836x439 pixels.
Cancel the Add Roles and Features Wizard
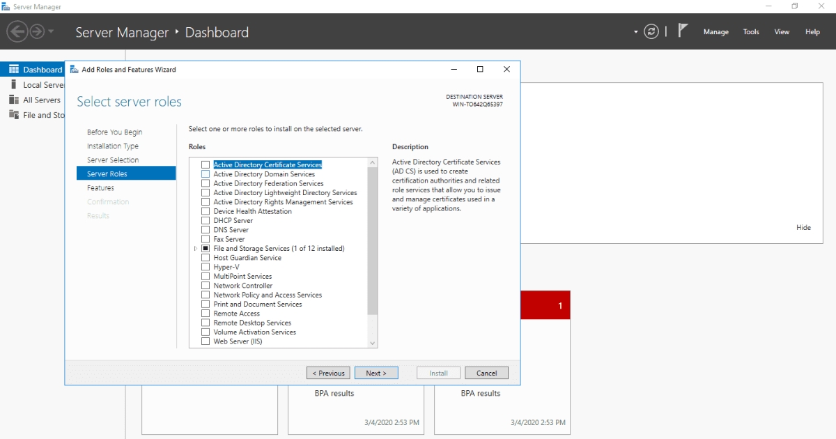pos(486,373)
